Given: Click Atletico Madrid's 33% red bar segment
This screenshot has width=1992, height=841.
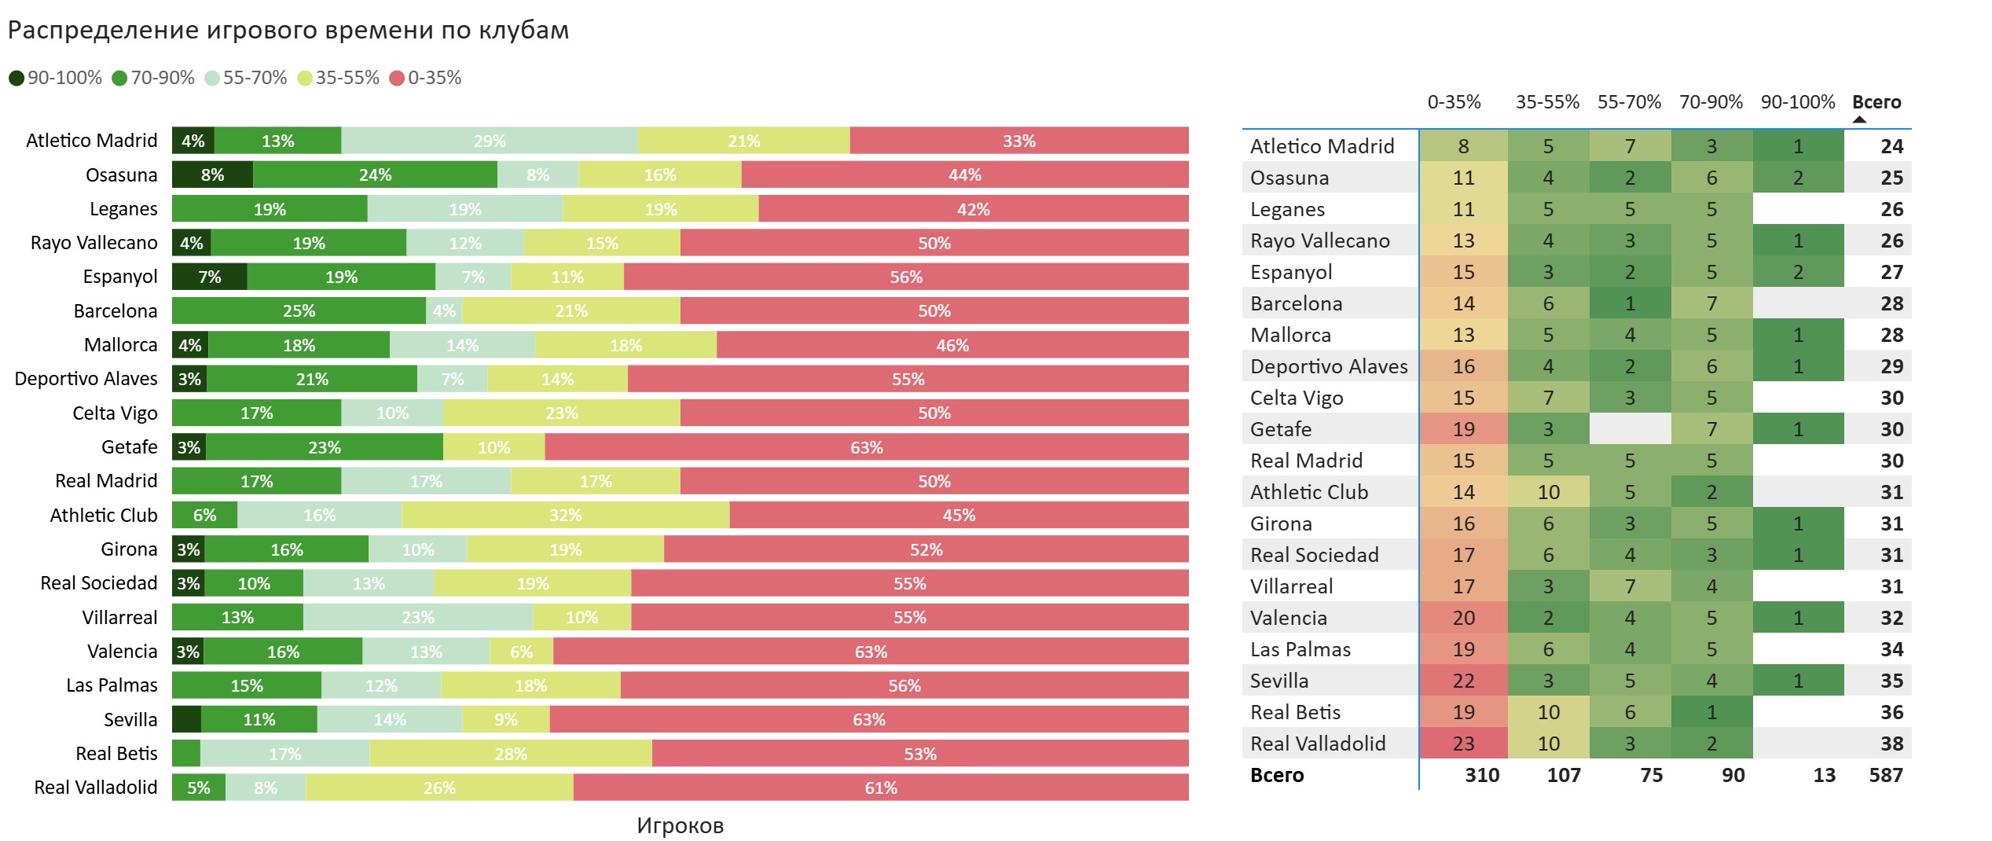Looking at the screenshot, I should coord(1019,141).
